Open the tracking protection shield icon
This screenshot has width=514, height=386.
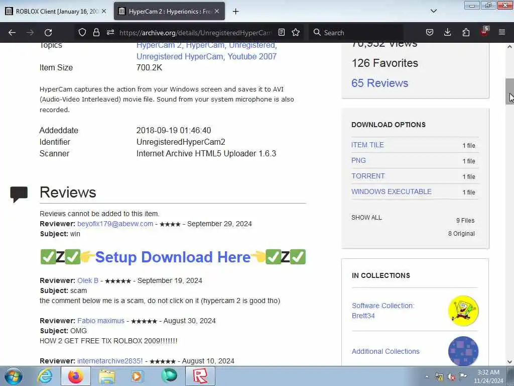point(82,32)
